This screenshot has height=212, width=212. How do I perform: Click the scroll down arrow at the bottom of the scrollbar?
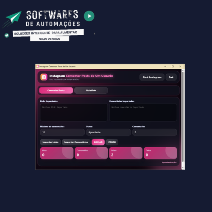click(183, 168)
